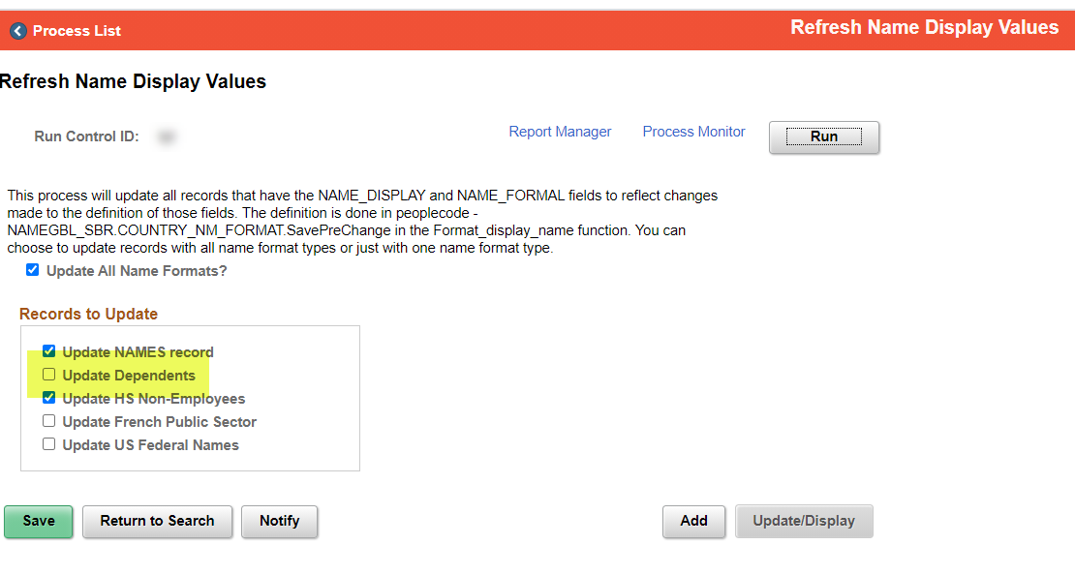
Task: Click the Records to Update heading
Action: point(88,314)
